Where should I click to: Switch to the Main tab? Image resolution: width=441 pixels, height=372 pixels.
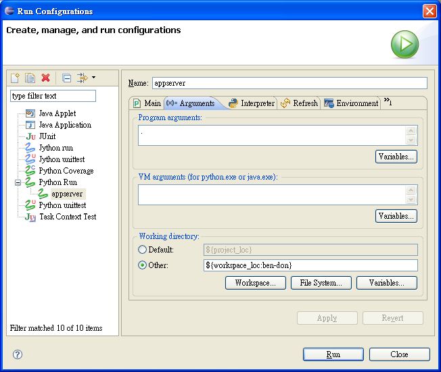pyautogui.click(x=147, y=103)
